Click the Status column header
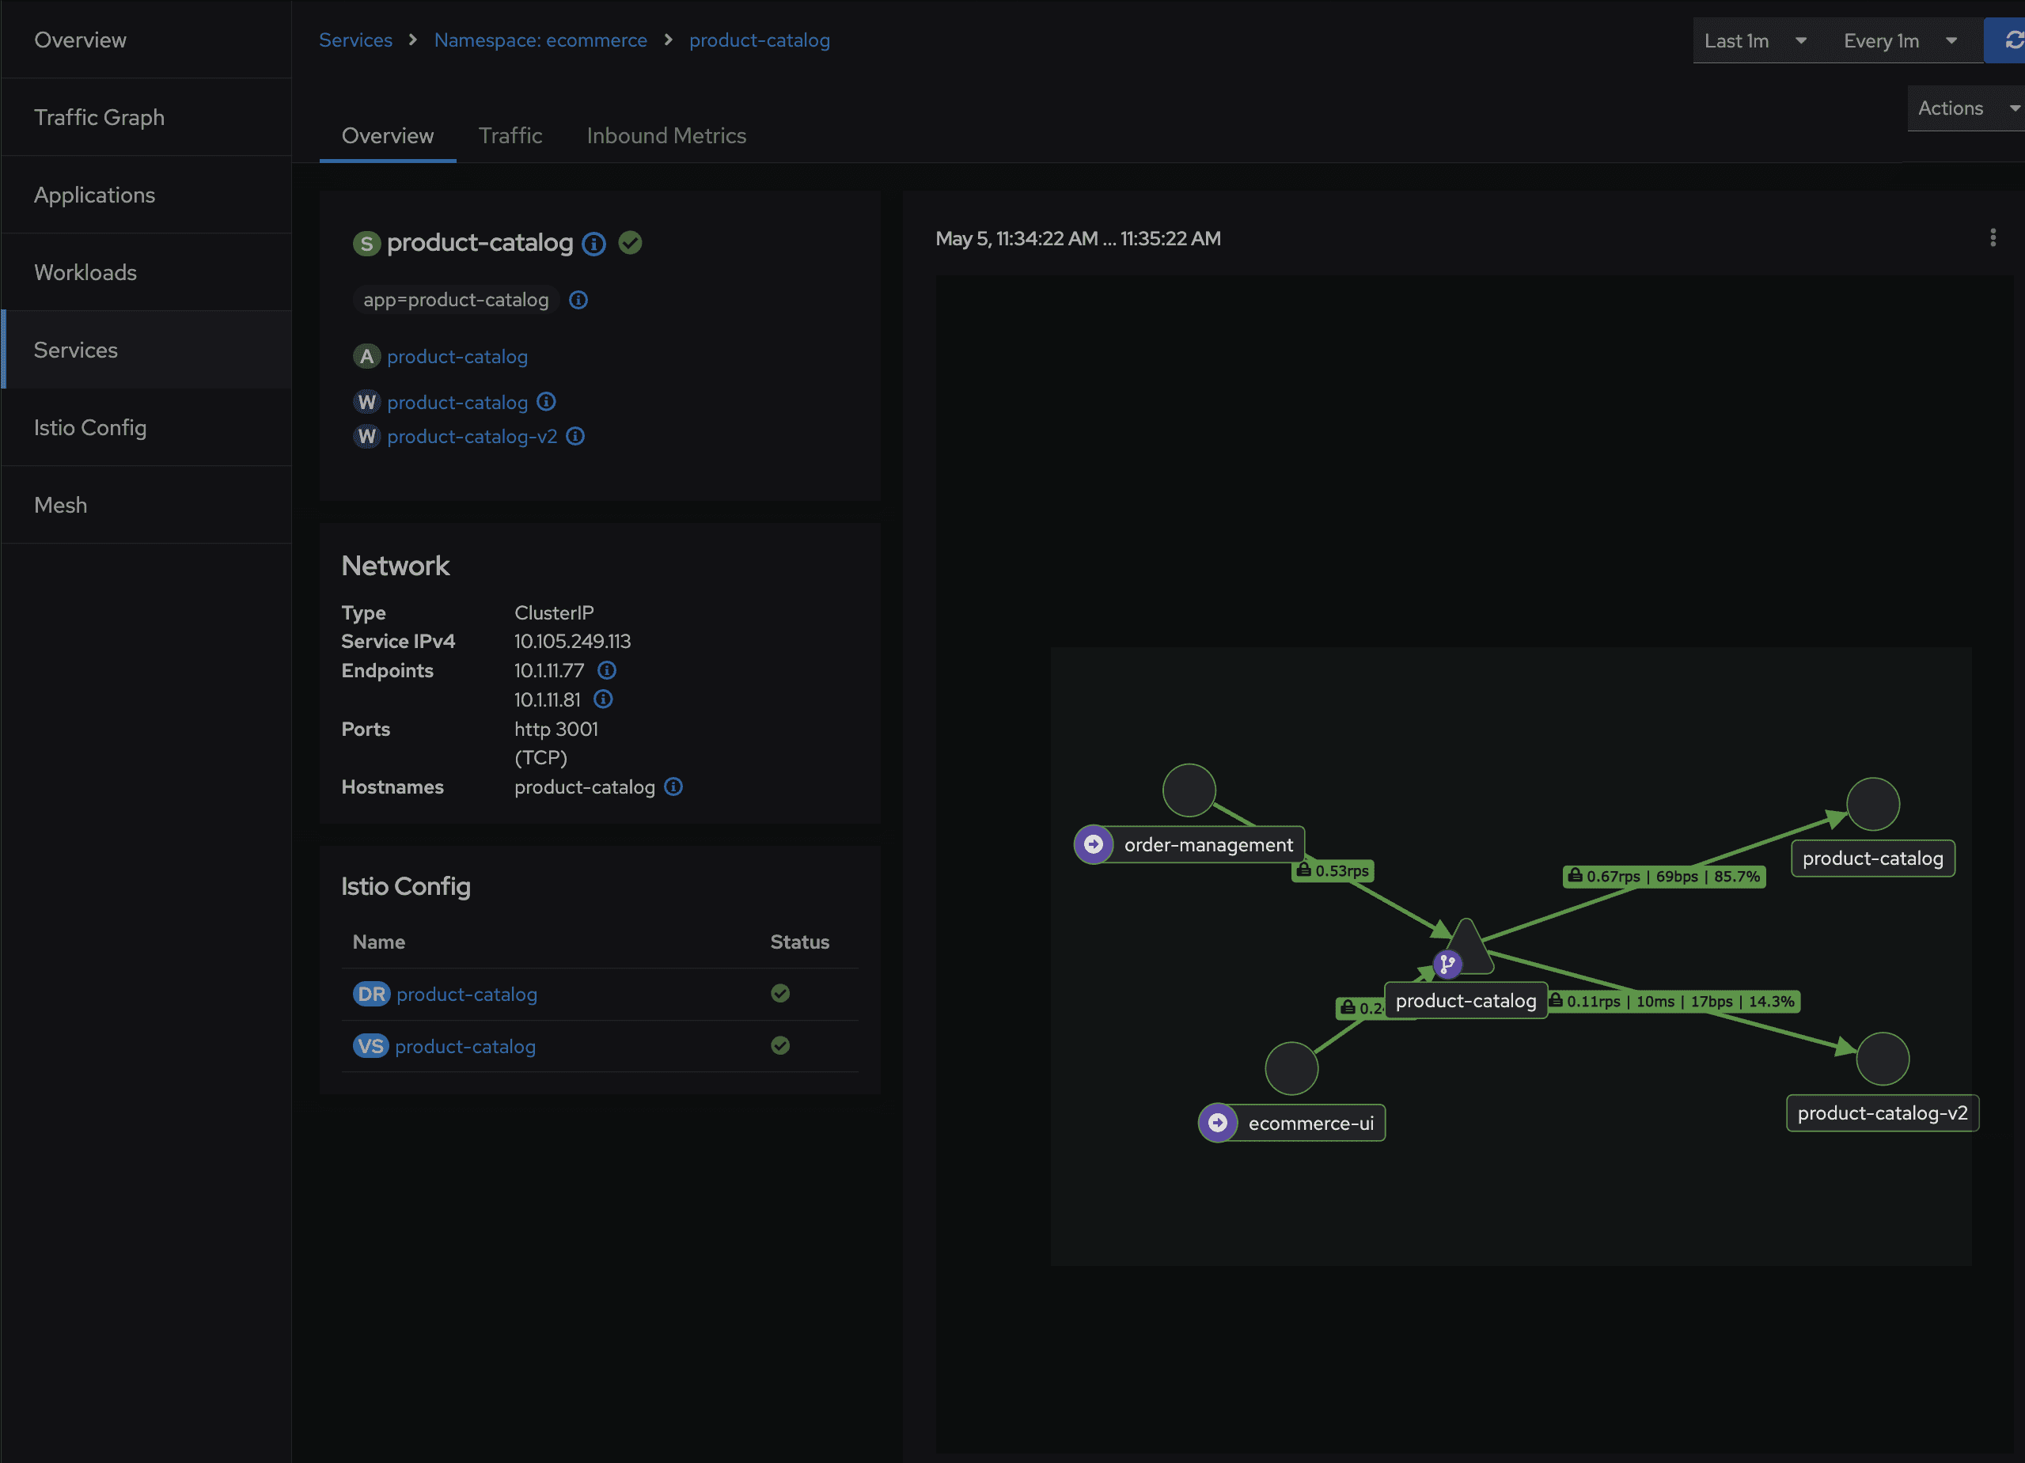The image size is (2025, 1463). [799, 942]
